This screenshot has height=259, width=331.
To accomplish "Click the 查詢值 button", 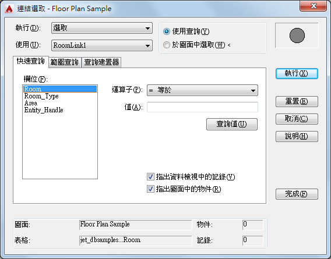I will (232, 124).
